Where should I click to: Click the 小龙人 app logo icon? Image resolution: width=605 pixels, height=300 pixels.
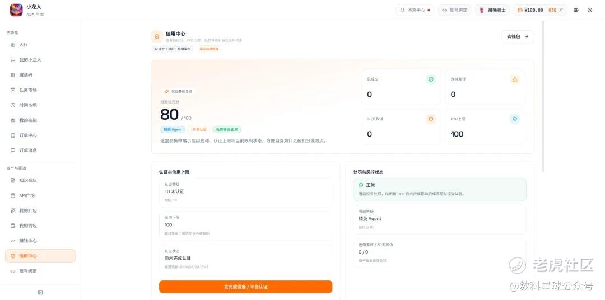coord(16,10)
